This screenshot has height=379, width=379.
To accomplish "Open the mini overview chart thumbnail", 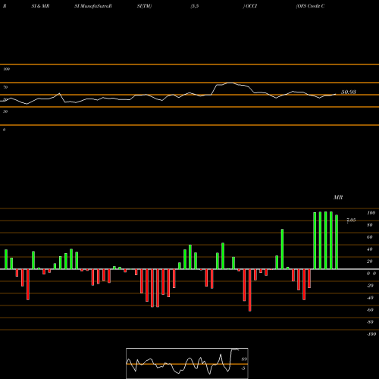I will coord(187,363).
